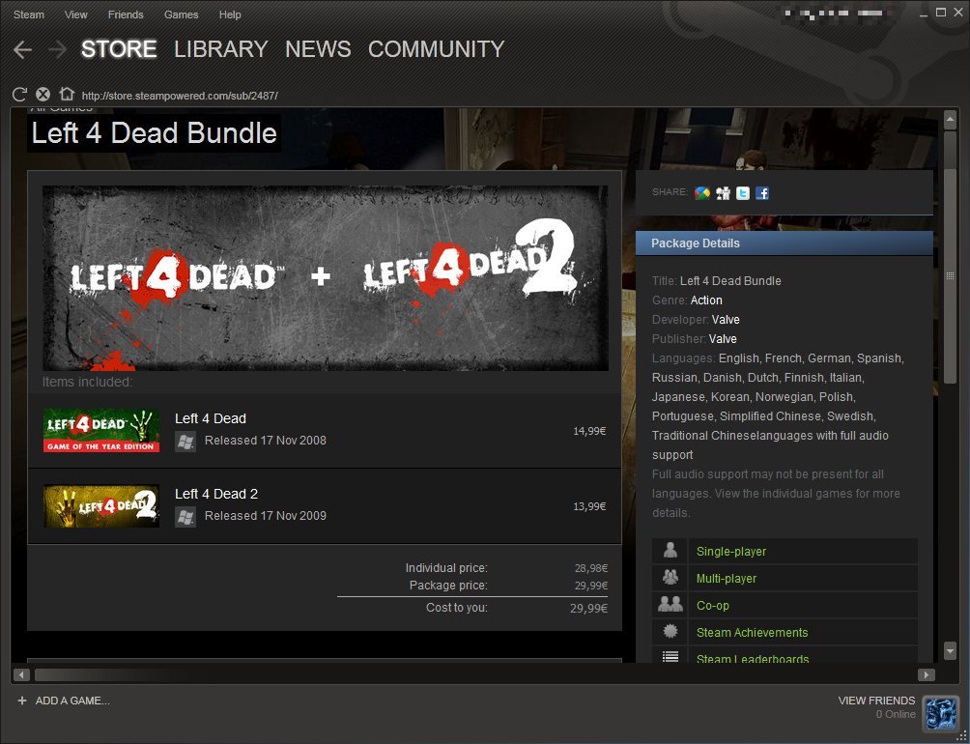Open the Help menu

[x=230, y=14]
